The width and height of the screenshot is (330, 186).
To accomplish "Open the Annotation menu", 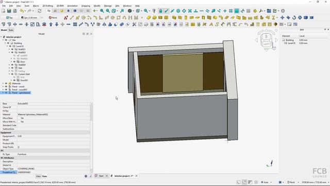I will 72,6.
